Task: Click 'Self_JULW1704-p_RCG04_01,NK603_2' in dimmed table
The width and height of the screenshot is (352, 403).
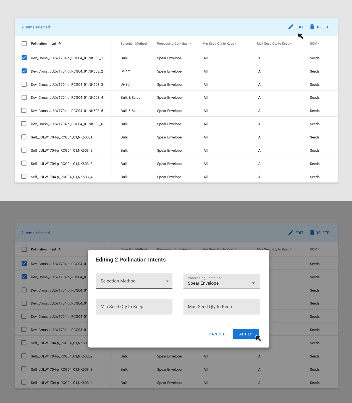Action: pyautogui.click(x=62, y=356)
